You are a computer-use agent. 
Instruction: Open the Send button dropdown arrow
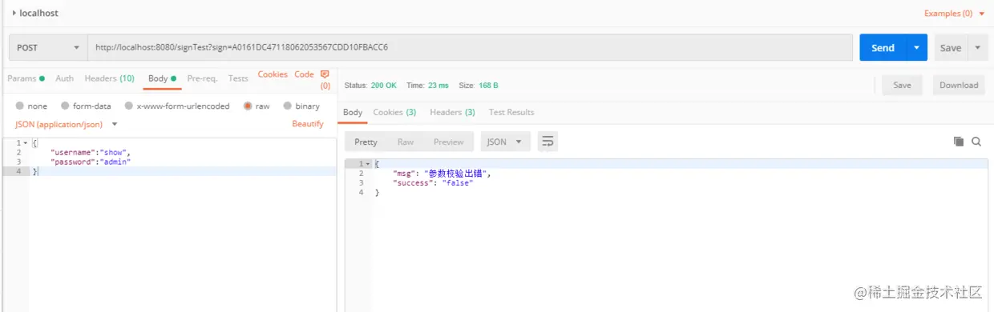click(x=917, y=47)
